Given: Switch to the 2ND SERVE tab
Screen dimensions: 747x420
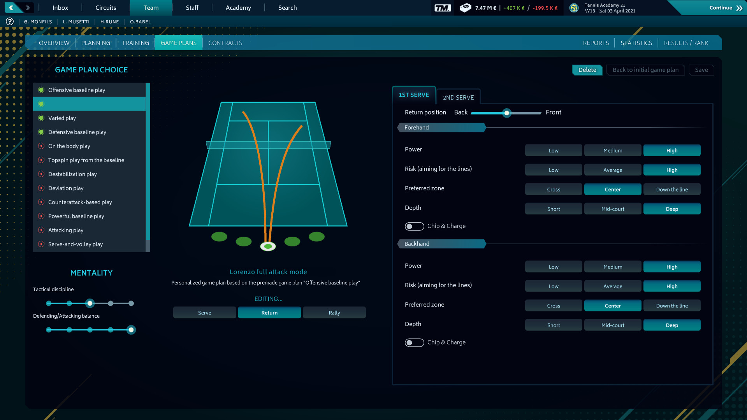Looking at the screenshot, I should 458,97.
